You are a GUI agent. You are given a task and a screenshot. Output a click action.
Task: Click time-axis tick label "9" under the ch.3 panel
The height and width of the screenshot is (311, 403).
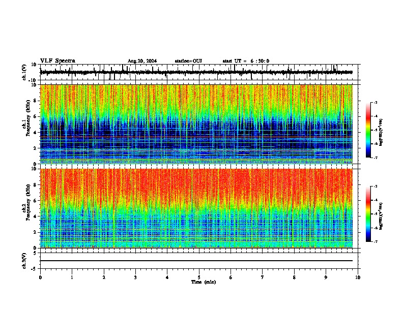coord(326,277)
